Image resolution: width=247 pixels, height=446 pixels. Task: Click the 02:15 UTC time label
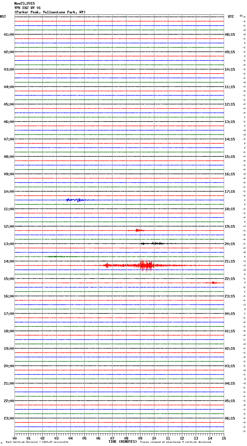point(230,349)
